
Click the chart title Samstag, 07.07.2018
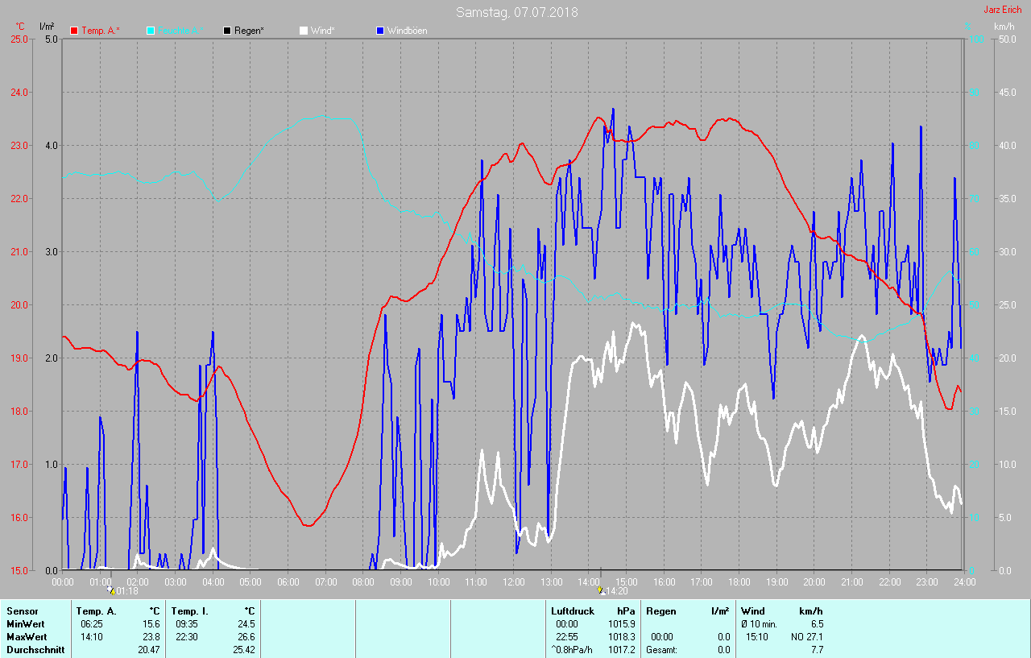click(x=516, y=12)
